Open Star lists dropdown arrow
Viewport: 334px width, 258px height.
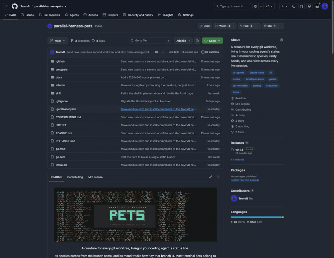pyautogui.click(x=281, y=26)
